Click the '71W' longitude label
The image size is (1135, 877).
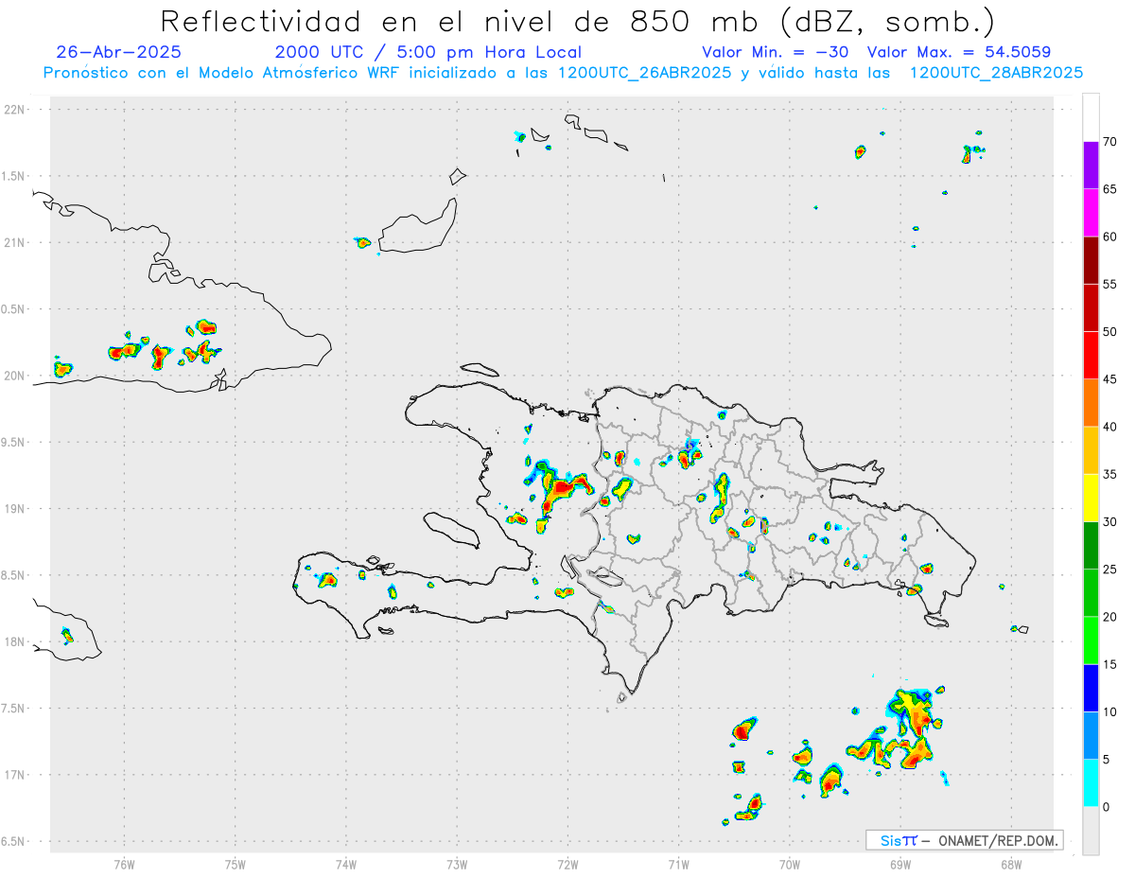click(x=678, y=864)
